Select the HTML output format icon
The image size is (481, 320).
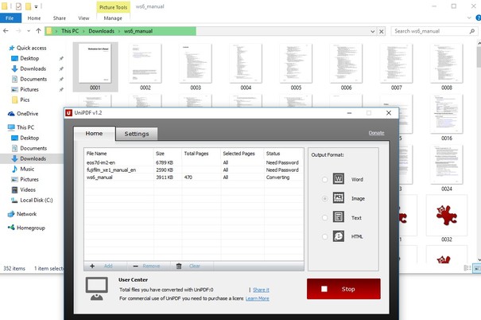click(339, 236)
